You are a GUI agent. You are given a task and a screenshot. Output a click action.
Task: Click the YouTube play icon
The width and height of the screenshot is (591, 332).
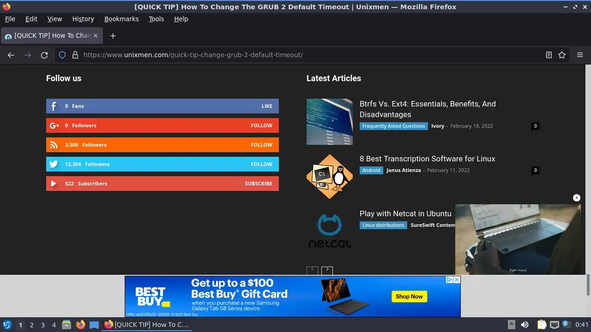pos(54,184)
